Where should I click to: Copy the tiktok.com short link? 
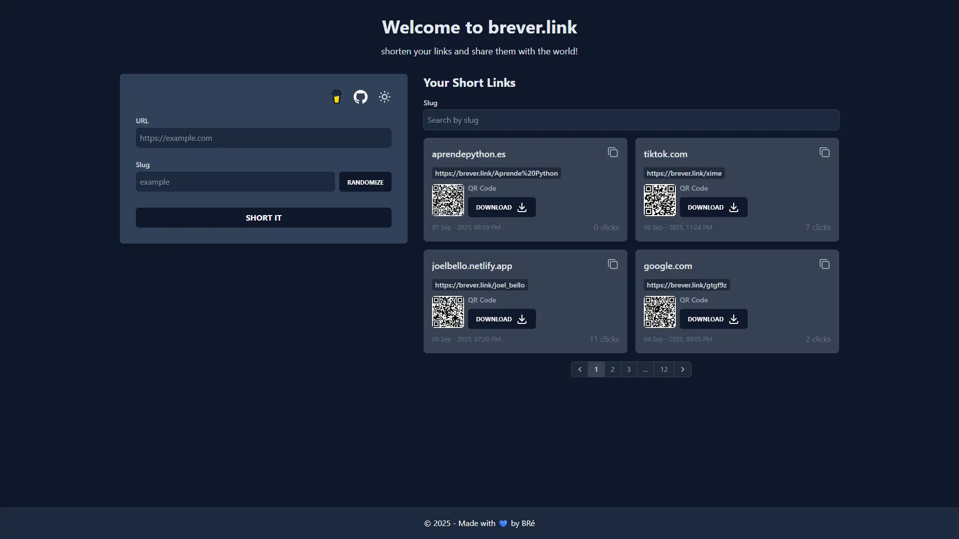(x=824, y=153)
